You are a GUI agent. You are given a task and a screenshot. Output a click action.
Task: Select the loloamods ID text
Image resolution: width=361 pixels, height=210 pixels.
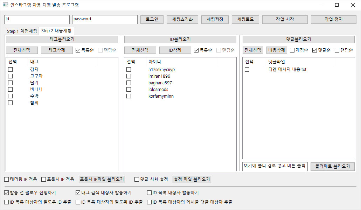(x=158, y=90)
